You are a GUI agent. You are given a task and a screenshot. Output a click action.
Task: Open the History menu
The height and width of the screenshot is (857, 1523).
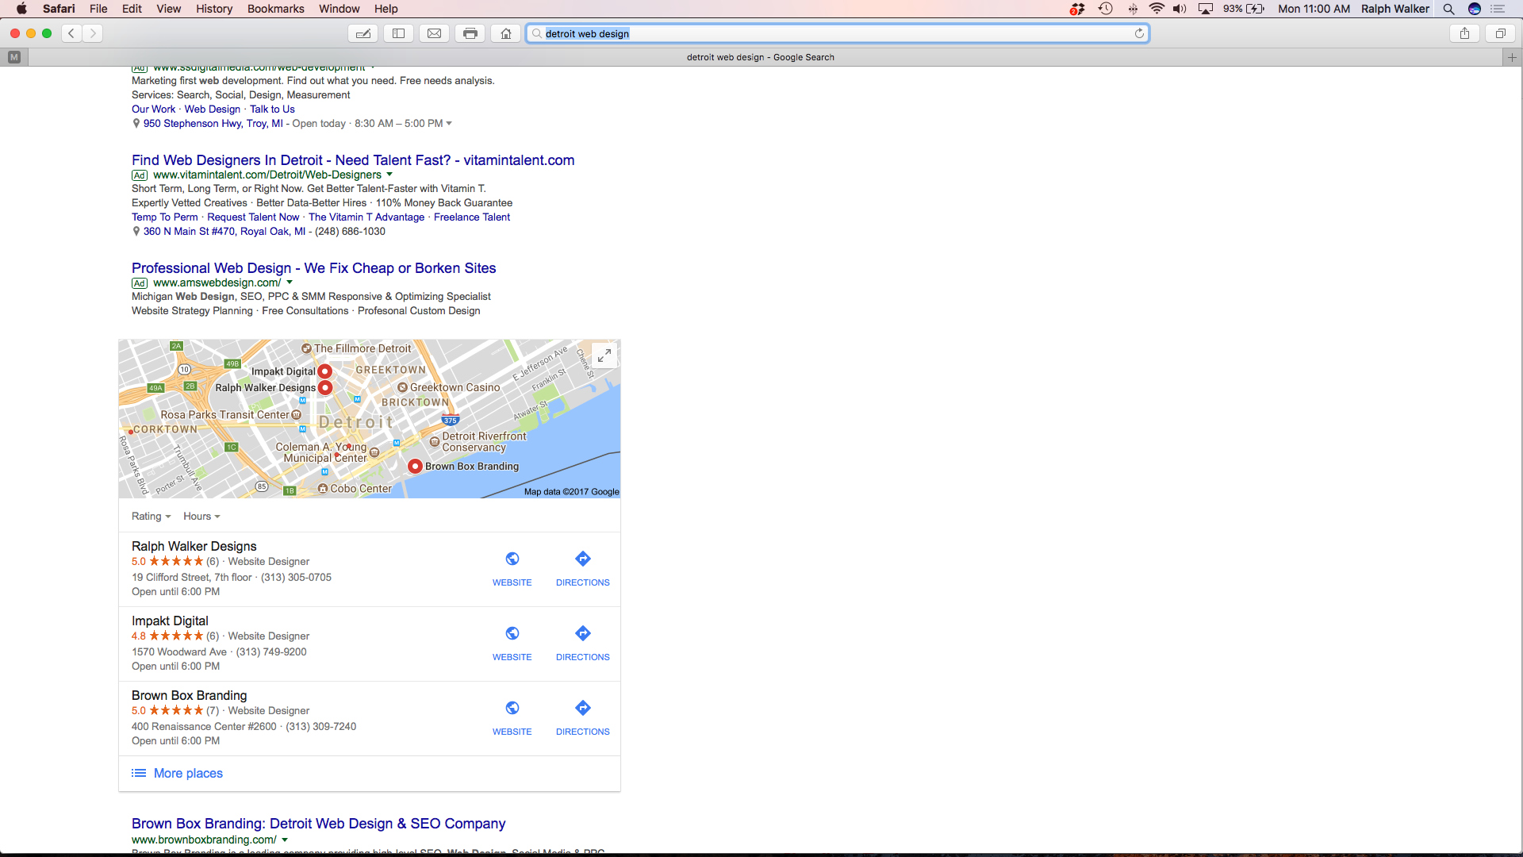pyautogui.click(x=214, y=9)
